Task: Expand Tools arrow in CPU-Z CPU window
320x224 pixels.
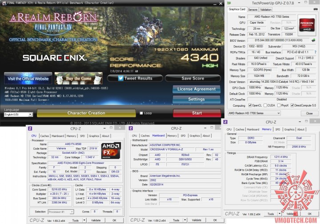Action: pos(84,220)
